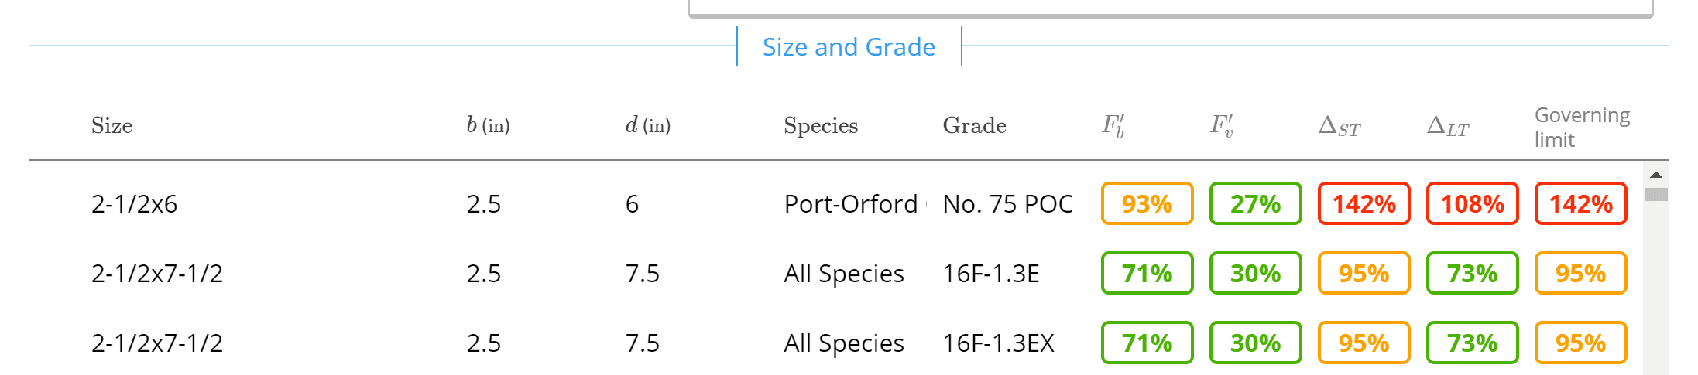
Task: Click the 95% governing badge for 16F-1.3EX
Action: click(x=1580, y=343)
